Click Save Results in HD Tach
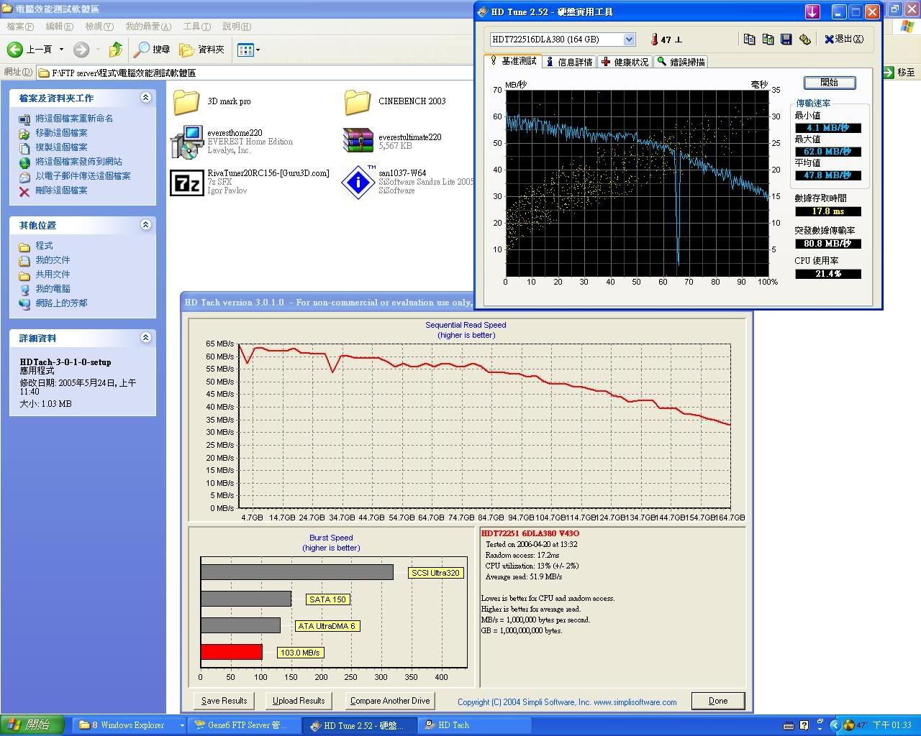This screenshot has width=921, height=736. tap(224, 701)
